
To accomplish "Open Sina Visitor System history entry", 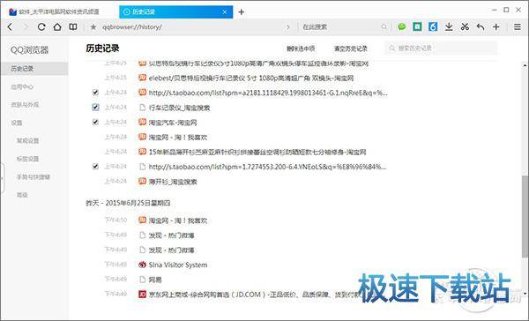I will coord(178,265).
